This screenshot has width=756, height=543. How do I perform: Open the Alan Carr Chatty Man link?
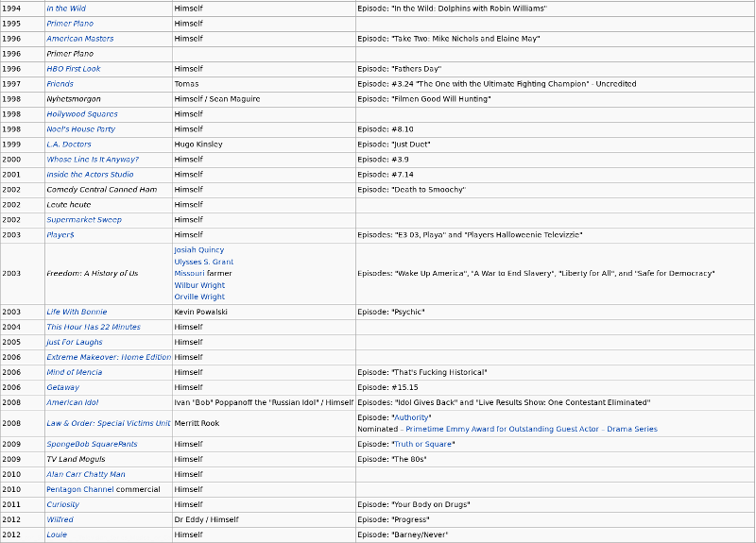pos(86,474)
